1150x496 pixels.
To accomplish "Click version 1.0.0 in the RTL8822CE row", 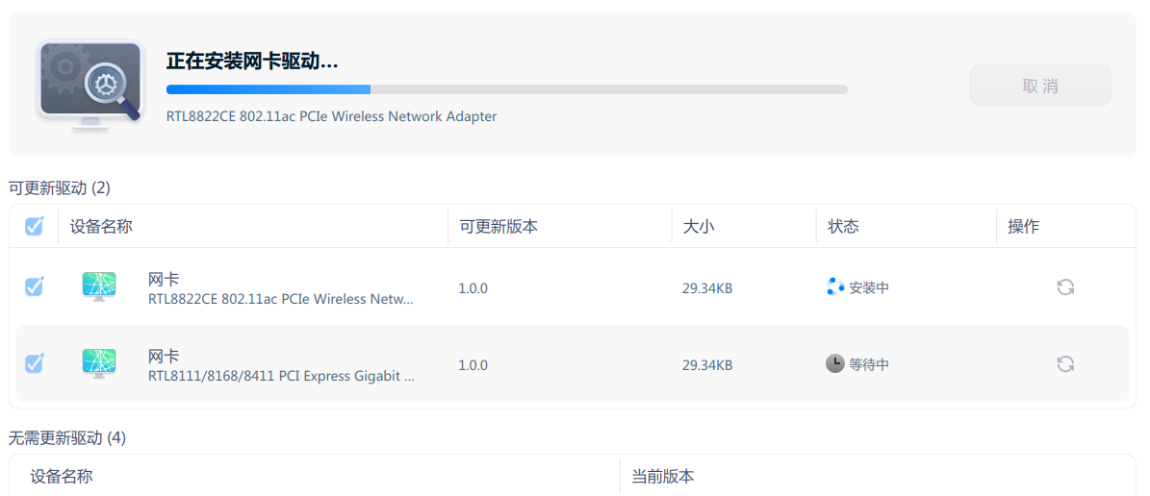I will click(473, 288).
